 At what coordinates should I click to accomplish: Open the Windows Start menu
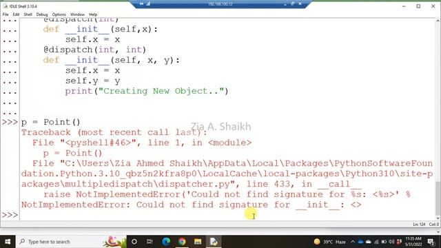(x=8, y=242)
